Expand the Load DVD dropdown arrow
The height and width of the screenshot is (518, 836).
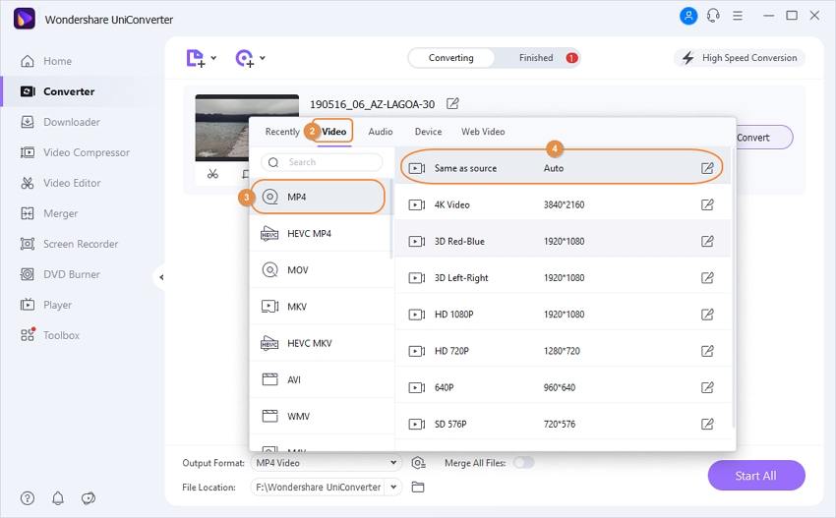pos(263,58)
